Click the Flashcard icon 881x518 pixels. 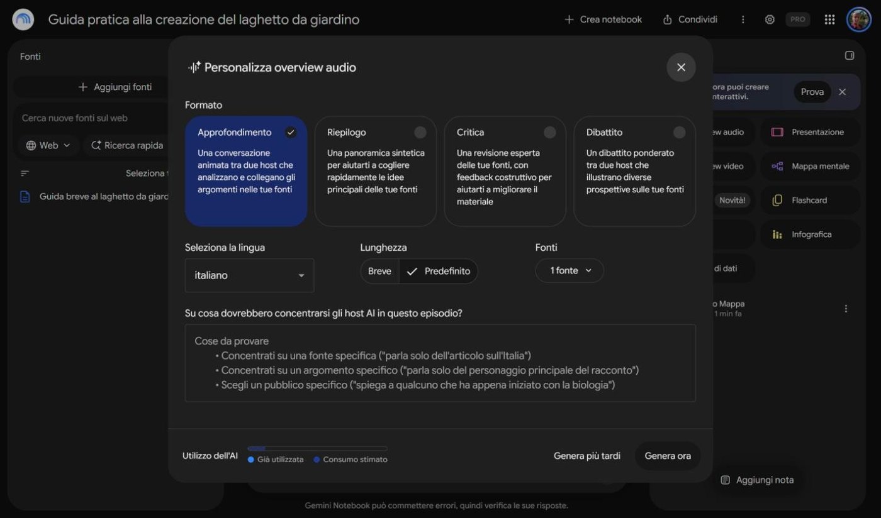(777, 200)
